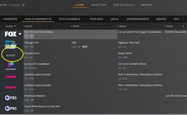Image resolution: width=187 pixels, height=115 pixels.
Task: Open the Can We All Get Along listing
Action: click(x=176, y=98)
